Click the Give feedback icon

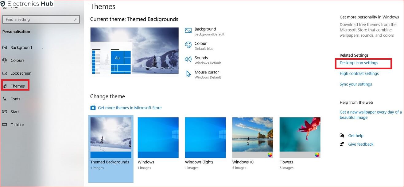342,144
